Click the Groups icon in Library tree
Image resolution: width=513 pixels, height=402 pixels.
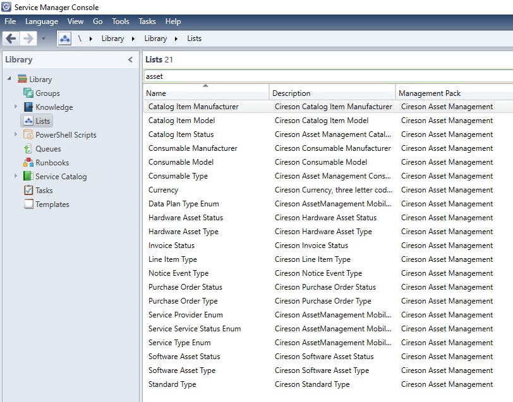click(28, 93)
